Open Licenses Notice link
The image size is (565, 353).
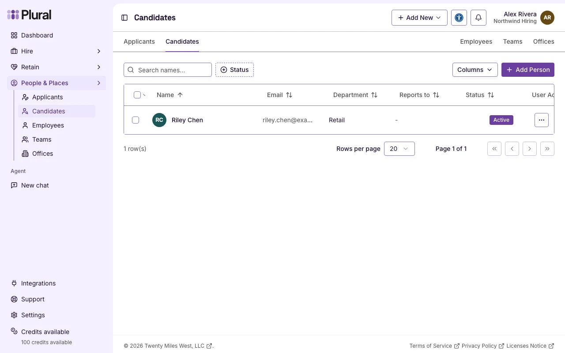coord(530,346)
